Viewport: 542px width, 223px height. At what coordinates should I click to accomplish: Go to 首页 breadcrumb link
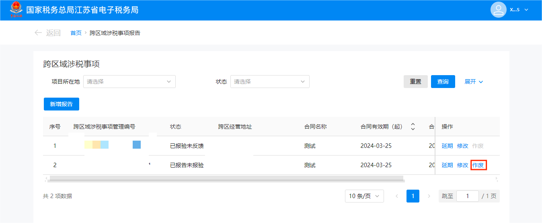pos(76,33)
